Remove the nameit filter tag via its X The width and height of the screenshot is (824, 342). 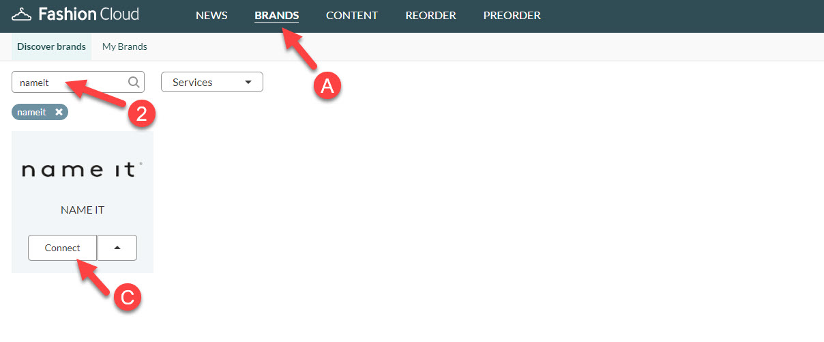point(59,112)
